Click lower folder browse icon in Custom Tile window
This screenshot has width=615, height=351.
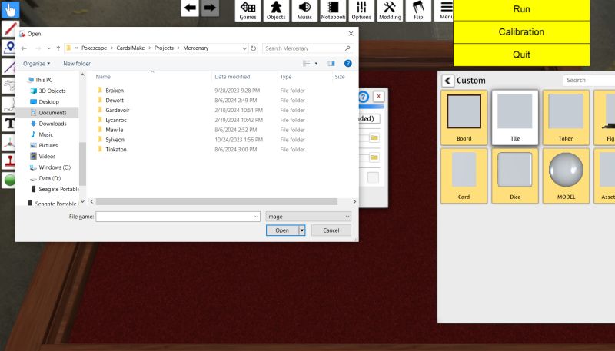click(x=374, y=157)
